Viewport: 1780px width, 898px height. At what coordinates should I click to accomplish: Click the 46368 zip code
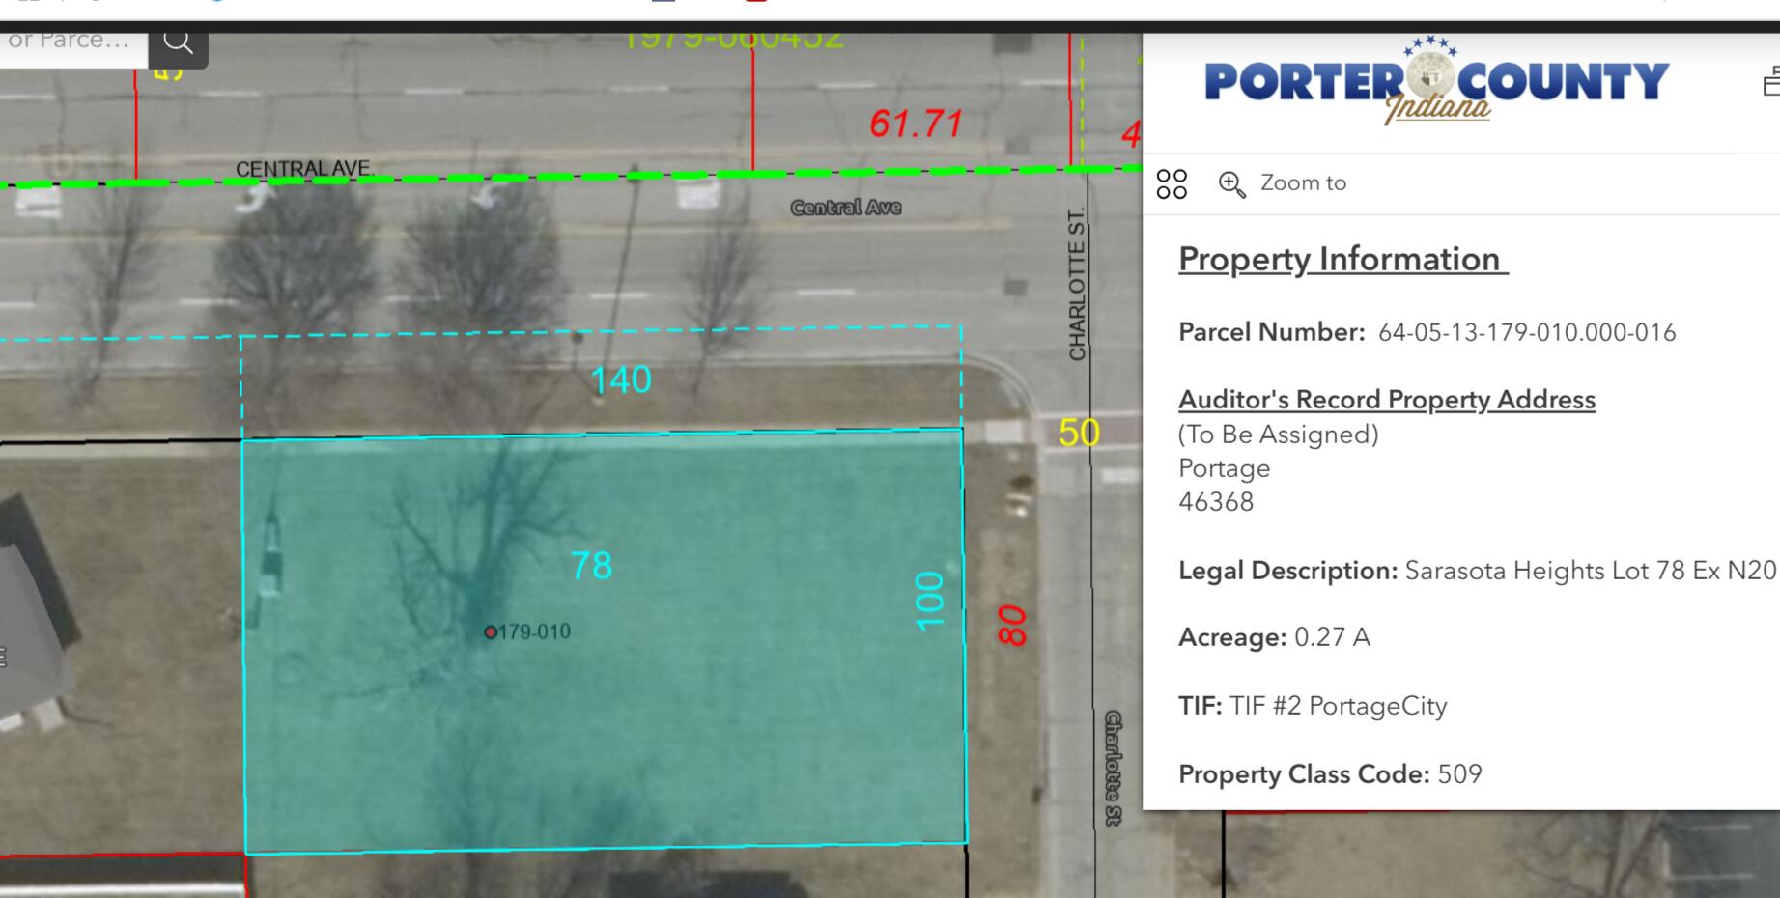click(1216, 502)
